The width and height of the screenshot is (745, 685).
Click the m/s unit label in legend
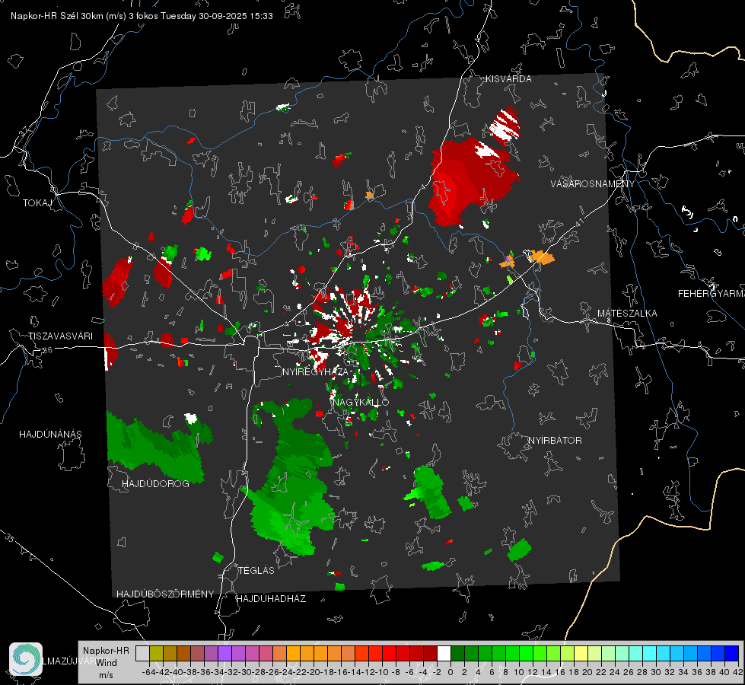tap(106, 675)
